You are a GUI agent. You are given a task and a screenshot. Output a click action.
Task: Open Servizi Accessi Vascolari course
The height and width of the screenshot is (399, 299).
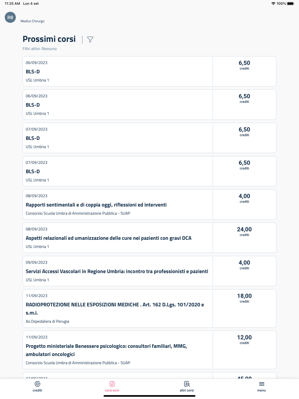tap(117, 271)
